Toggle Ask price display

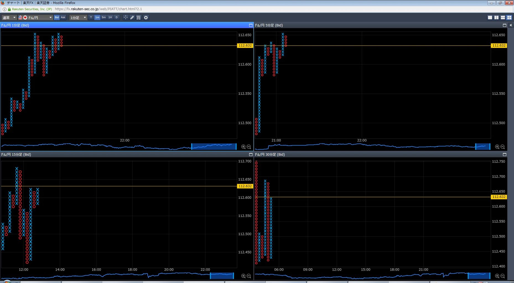(63, 17)
